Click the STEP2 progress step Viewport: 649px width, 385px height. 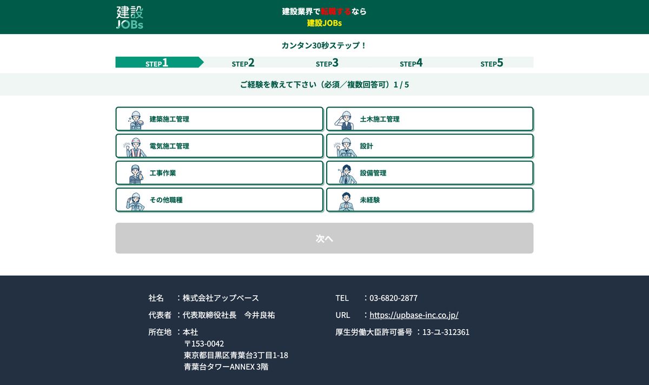click(x=243, y=63)
